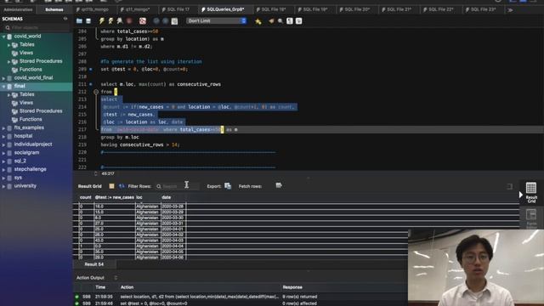Save the script with the disk icon
This screenshot has height=306, width=544.
tap(88, 21)
